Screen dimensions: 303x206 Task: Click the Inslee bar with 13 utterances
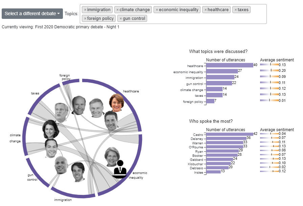pos(213,172)
